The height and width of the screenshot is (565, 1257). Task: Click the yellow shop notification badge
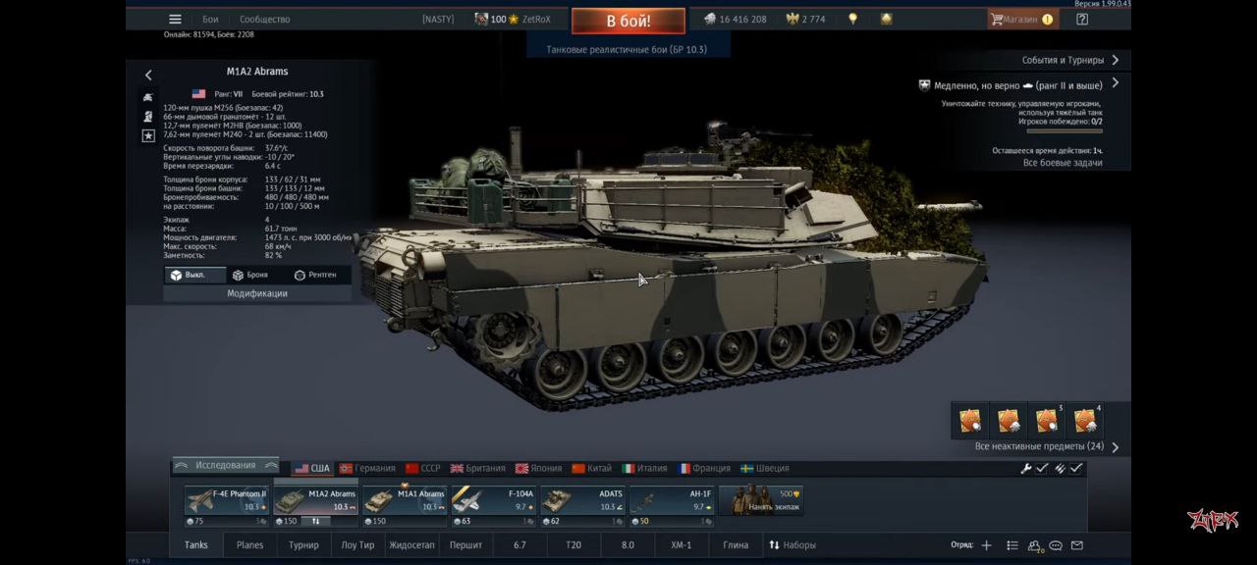(x=1047, y=19)
